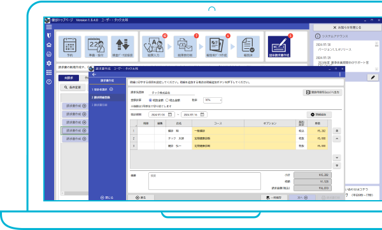Viewport: 382px width, 230px height.
Task: Select the 税込金額 radio button
Action: coord(167,100)
